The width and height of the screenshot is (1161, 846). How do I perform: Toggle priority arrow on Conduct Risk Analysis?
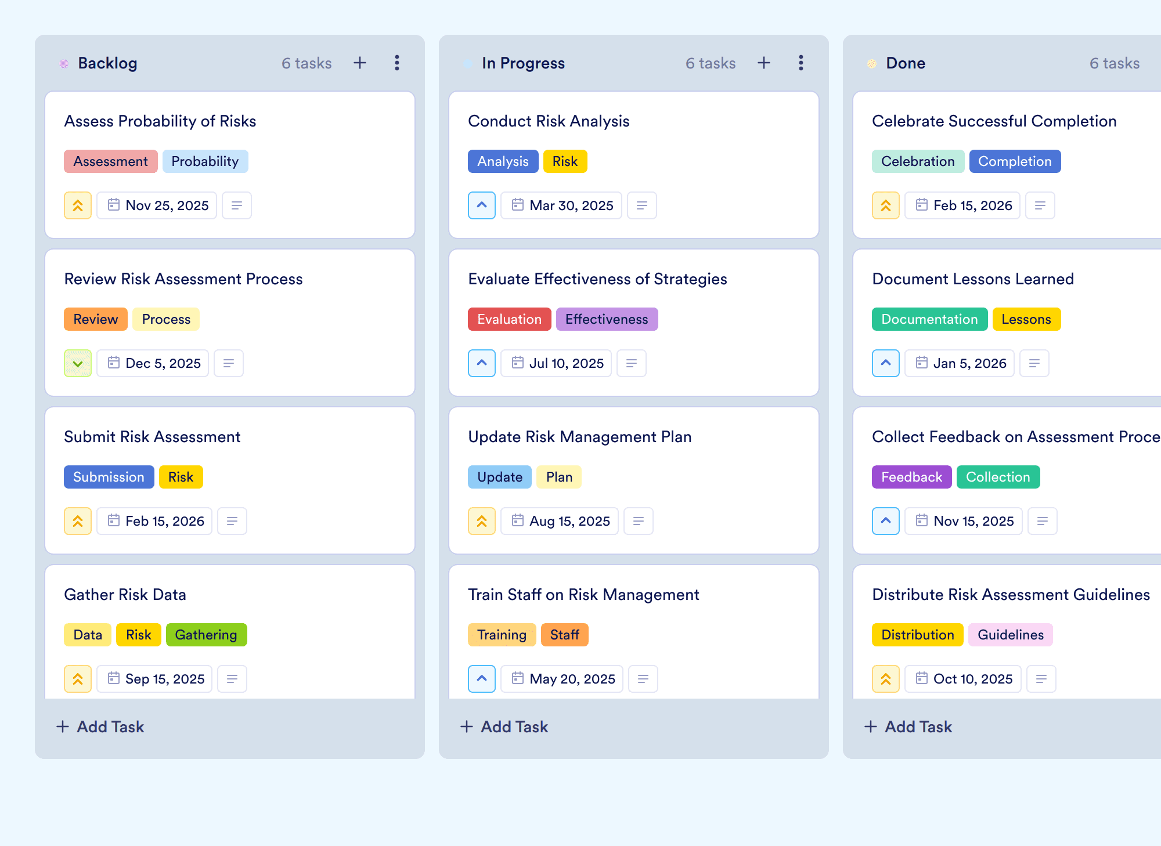(482, 205)
